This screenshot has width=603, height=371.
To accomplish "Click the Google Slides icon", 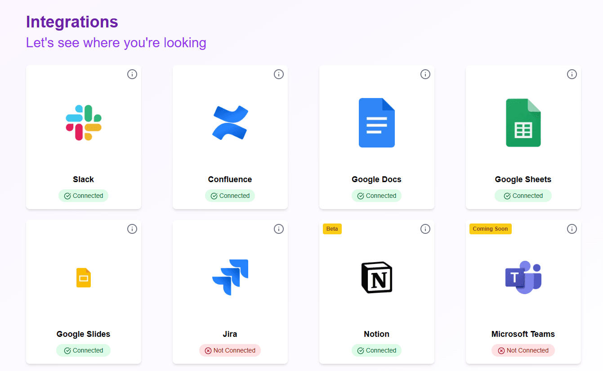I will click(x=83, y=277).
